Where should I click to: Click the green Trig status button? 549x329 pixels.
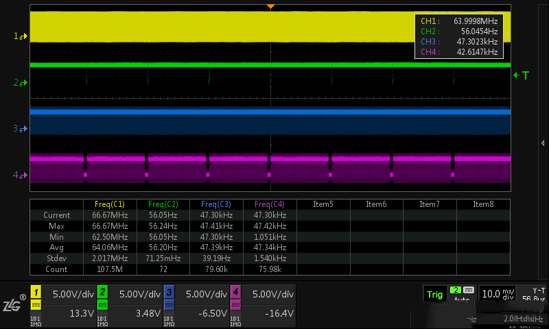434,295
